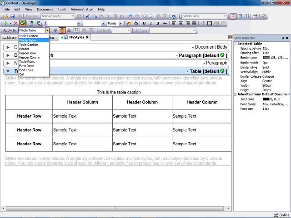Collapse all with the minus box icon

point(151,16)
